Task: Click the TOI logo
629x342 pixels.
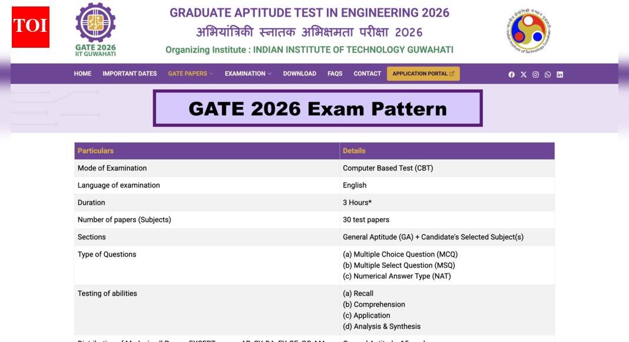Action: tap(30, 27)
